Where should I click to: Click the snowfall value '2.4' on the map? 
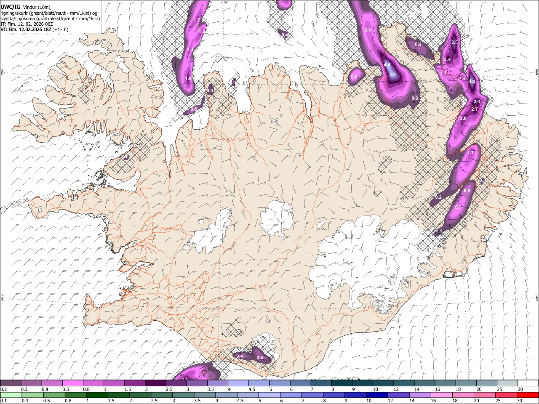tap(447, 60)
